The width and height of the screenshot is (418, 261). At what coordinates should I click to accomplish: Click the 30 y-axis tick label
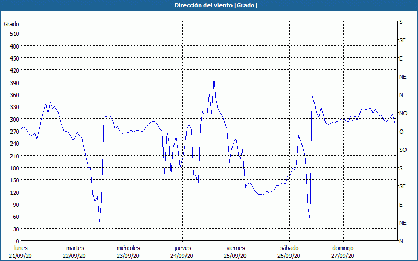pyautogui.click(x=16, y=229)
